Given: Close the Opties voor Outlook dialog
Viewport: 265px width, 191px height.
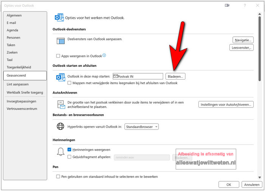Looking at the screenshot, I should (x=257, y=5).
